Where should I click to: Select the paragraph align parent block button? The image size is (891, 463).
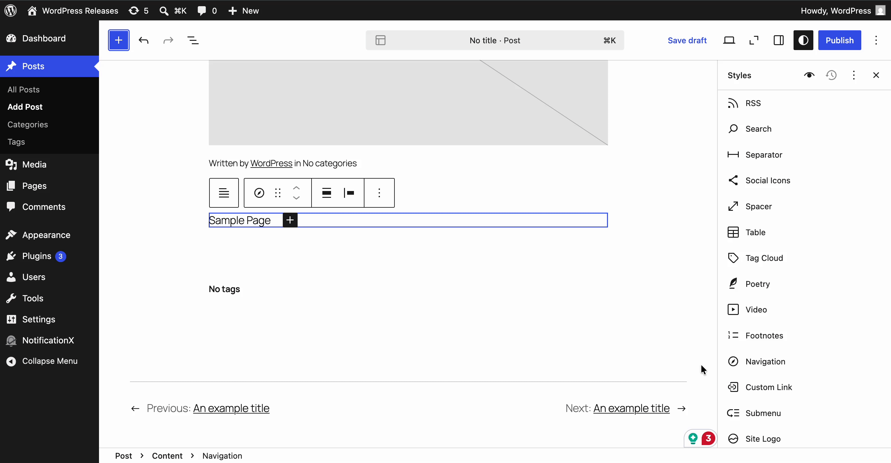click(224, 193)
